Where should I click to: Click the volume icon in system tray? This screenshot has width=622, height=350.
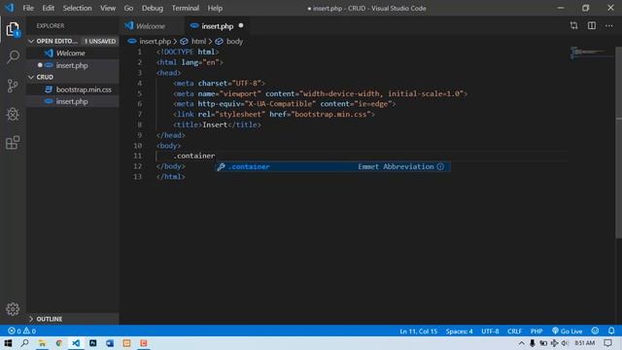coord(565,343)
